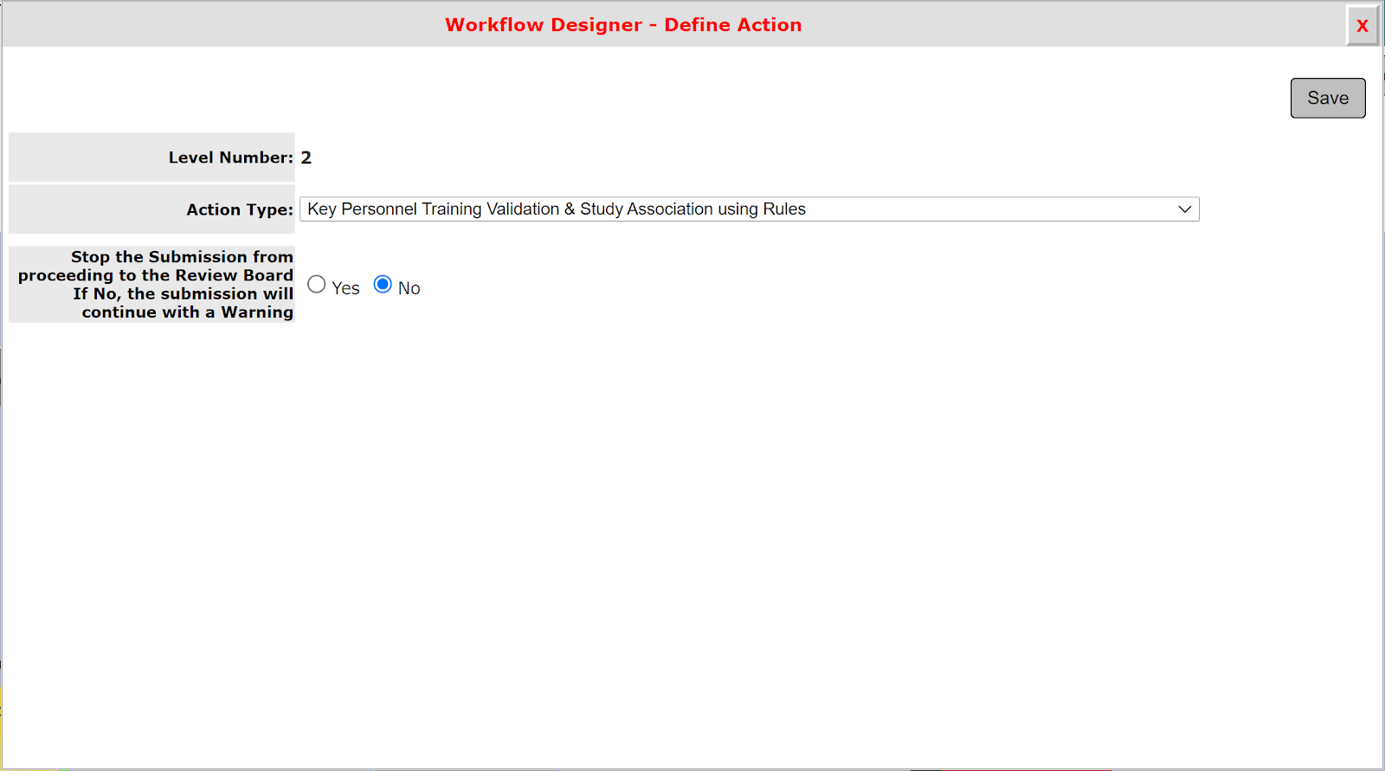Viewport: 1385px width, 771px height.
Task: Select the No radio button
Action: coord(383,285)
